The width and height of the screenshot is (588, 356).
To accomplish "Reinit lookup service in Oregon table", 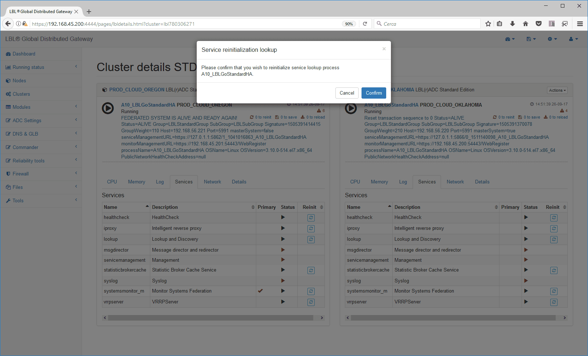I will click(311, 240).
